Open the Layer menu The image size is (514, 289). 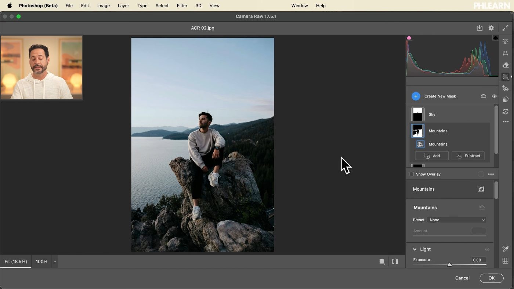pos(123,6)
